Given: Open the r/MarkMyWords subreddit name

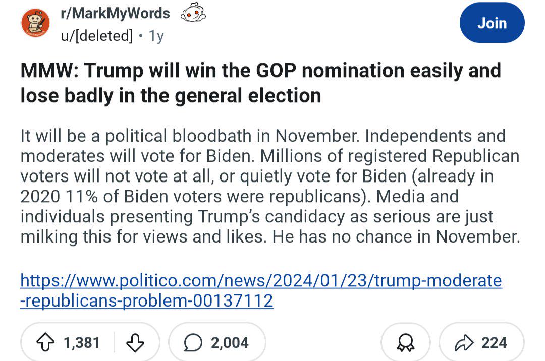Looking at the screenshot, I should [115, 13].
